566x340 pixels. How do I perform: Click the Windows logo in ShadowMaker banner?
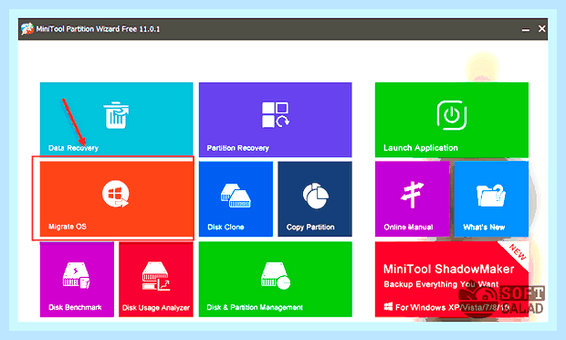click(388, 307)
